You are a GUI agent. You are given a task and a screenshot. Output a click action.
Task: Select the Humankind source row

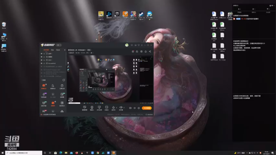coord(53,63)
